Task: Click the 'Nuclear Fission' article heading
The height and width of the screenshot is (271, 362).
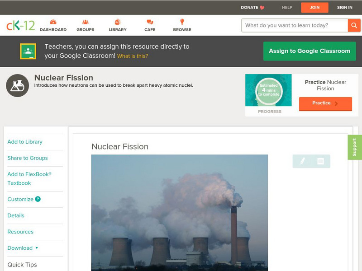Action: [x=120, y=146]
